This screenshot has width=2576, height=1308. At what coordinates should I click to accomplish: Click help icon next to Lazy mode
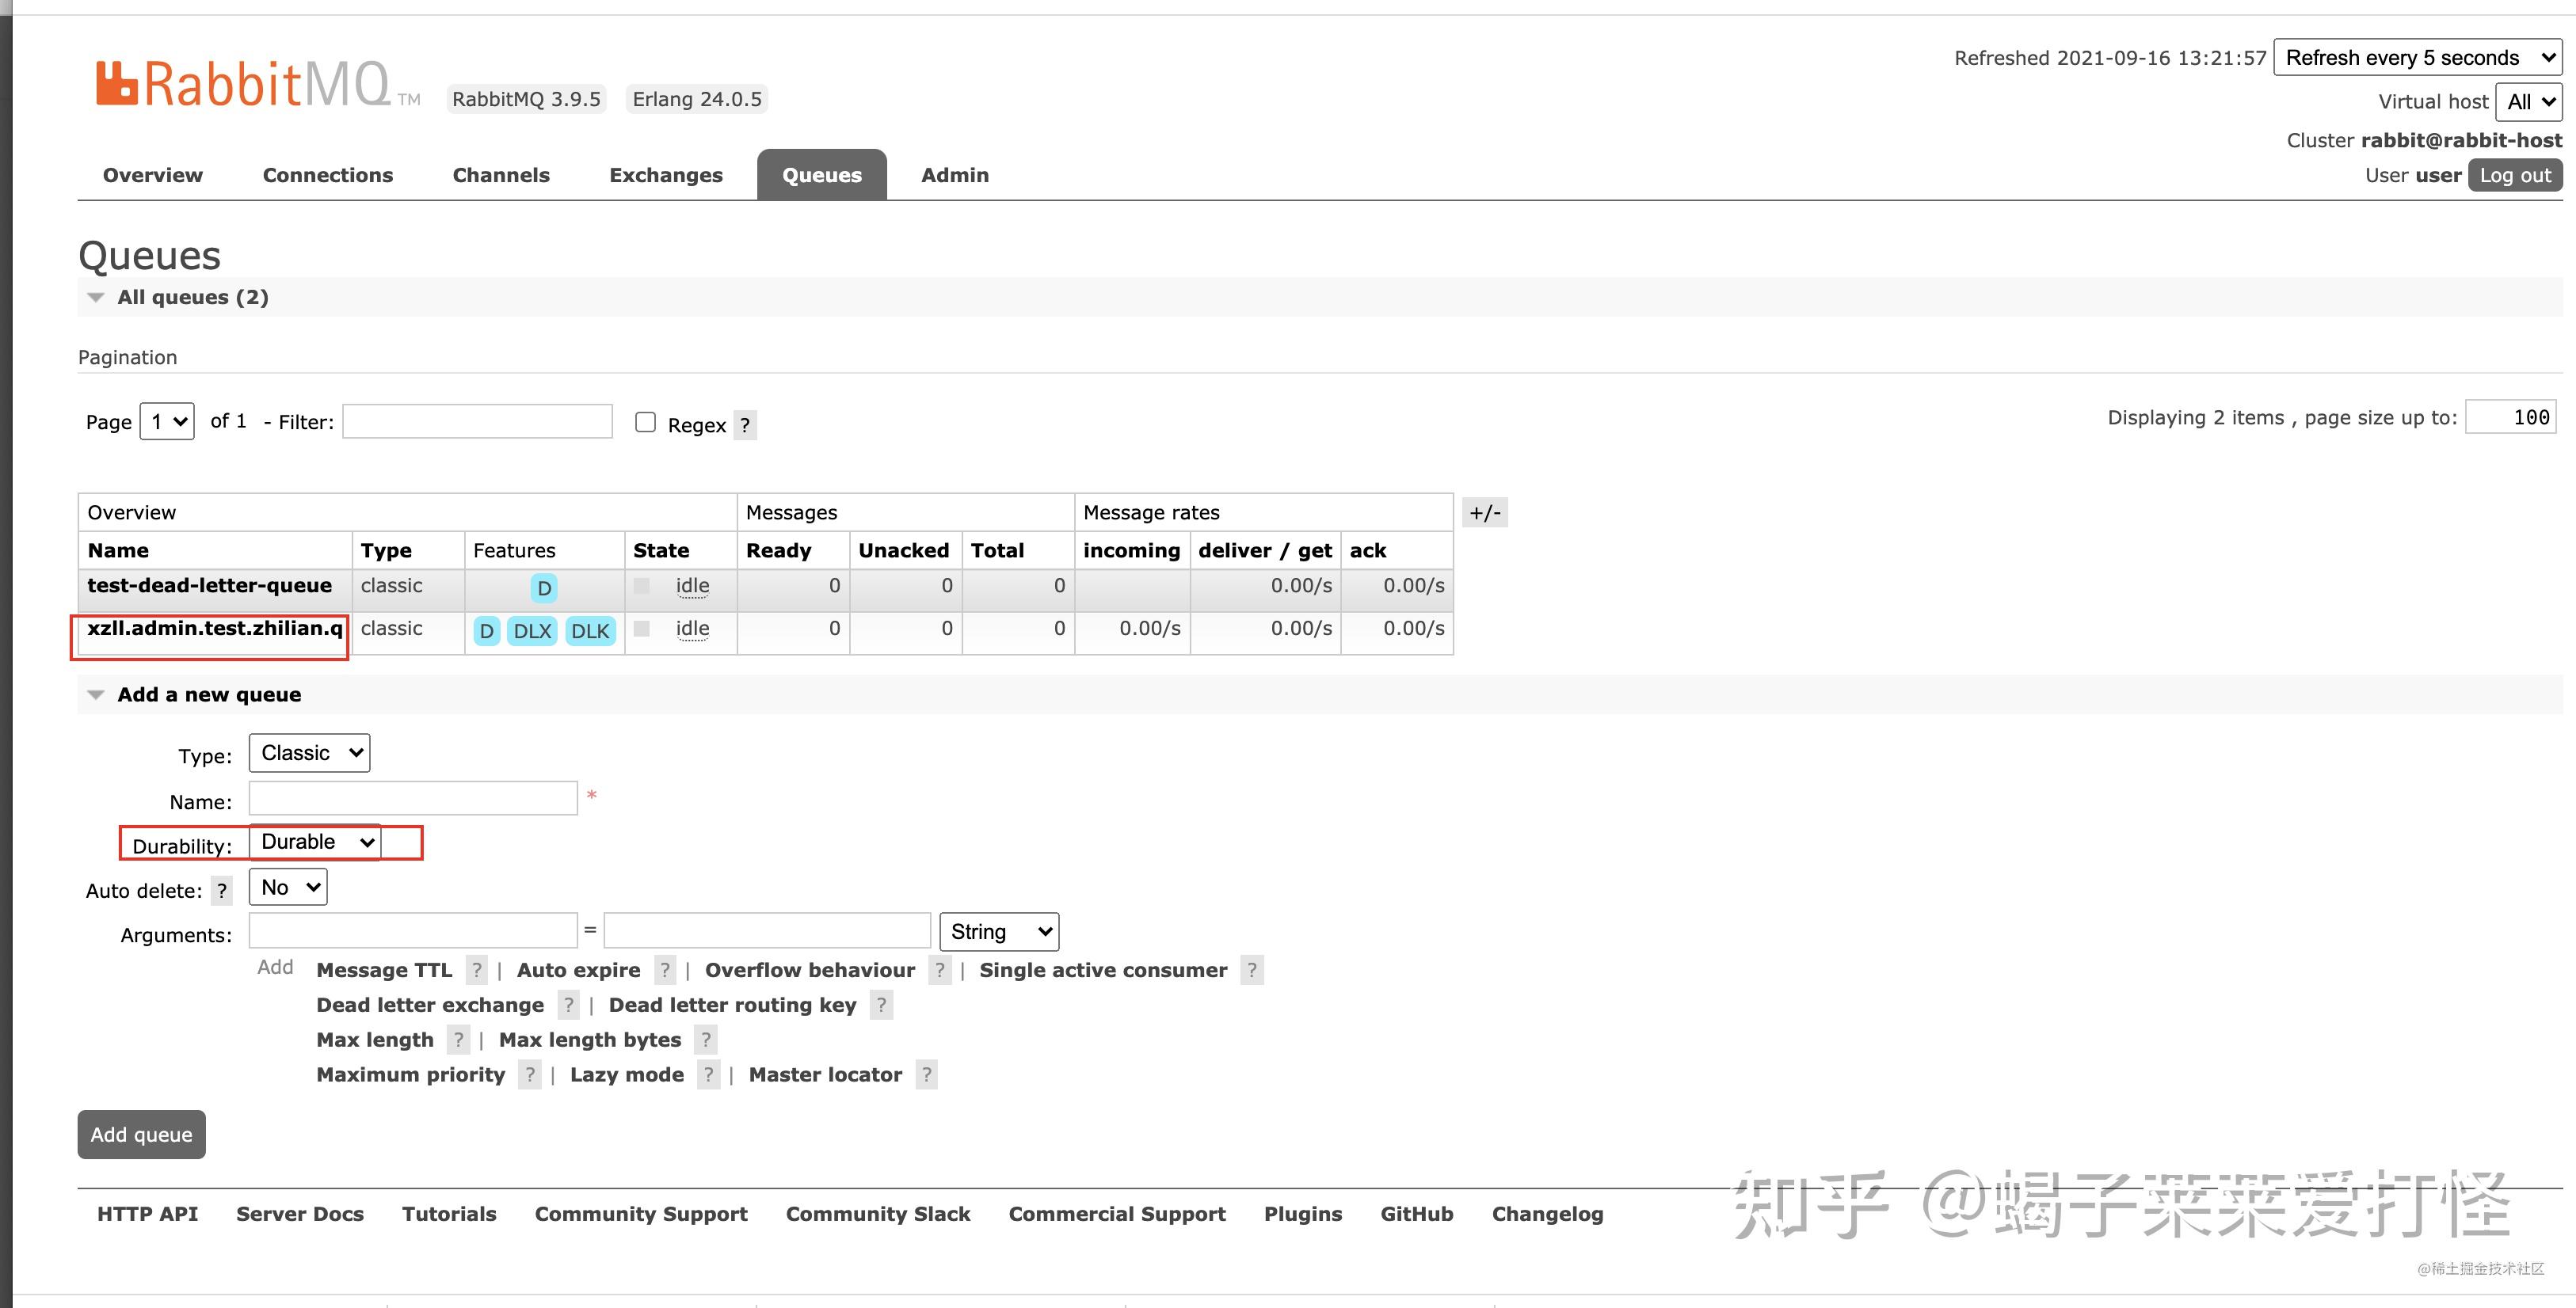click(x=708, y=1075)
